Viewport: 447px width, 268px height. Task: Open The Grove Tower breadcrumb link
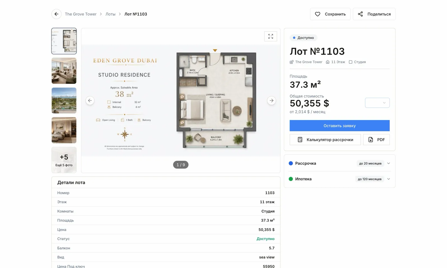pyautogui.click(x=80, y=14)
